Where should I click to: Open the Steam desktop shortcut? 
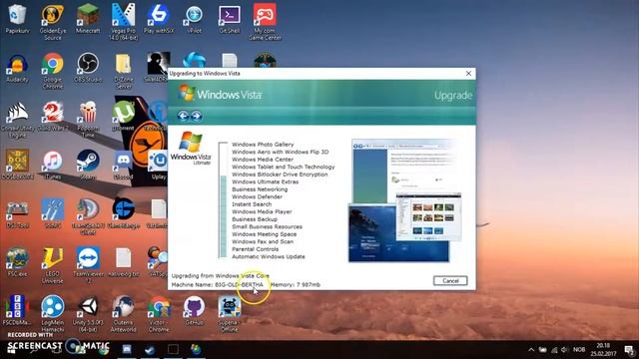pyautogui.click(x=88, y=165)
